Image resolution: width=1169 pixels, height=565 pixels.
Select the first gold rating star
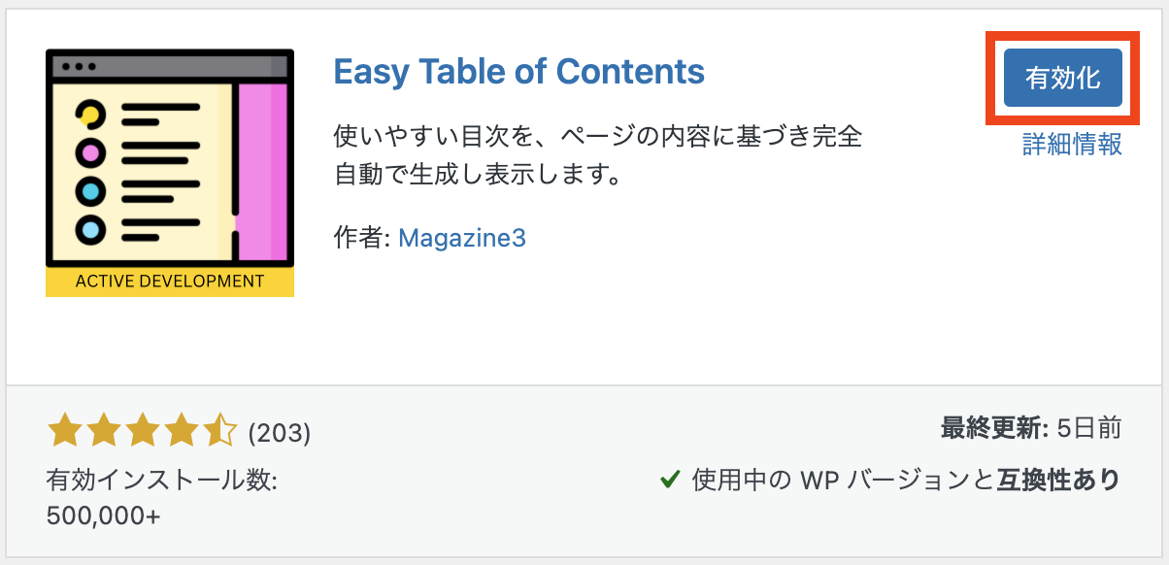coord(64,431)
